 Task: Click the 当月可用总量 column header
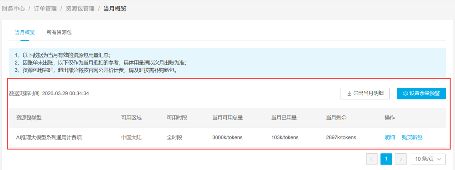point(228,118)
